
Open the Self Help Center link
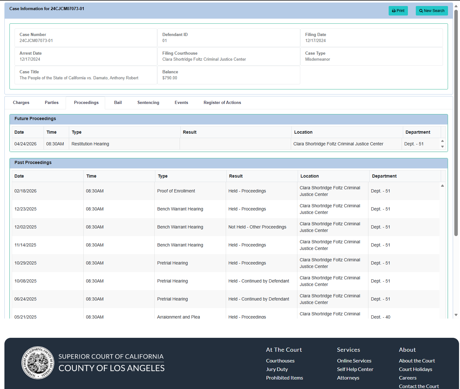click(x=355, y=369)
